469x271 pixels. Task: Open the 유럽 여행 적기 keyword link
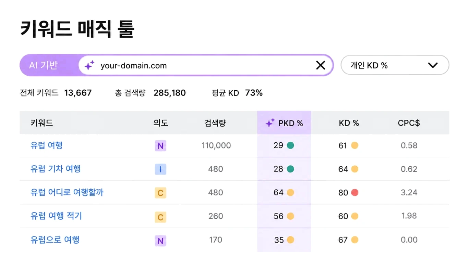tap(56, 216)
